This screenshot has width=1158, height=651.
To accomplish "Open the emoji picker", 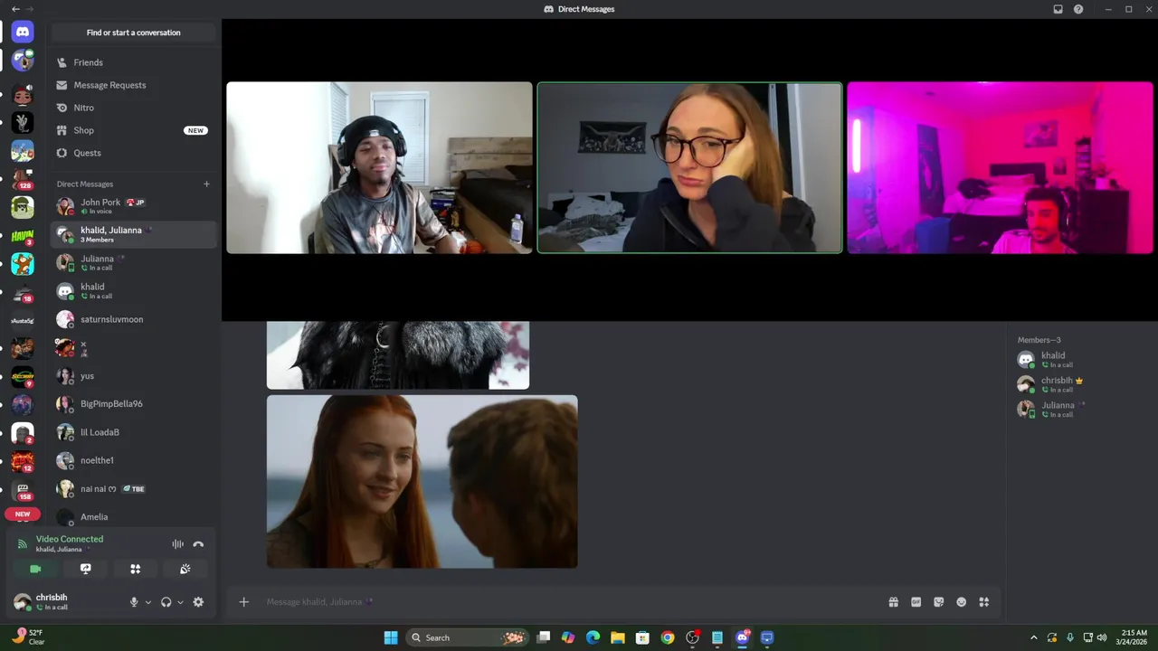I will tap(961, 602).
